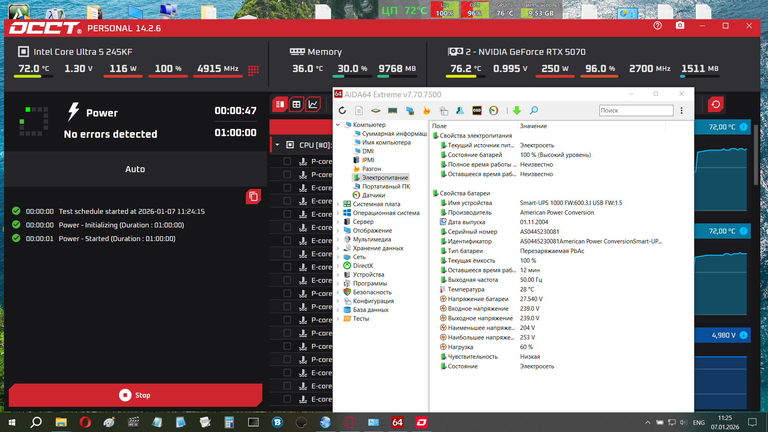Switch OCCT monitoring to graph view

point(313,104)
